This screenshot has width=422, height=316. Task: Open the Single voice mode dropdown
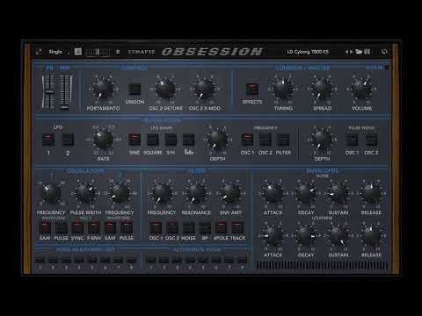pyautogui.click(x=59, y=52)
